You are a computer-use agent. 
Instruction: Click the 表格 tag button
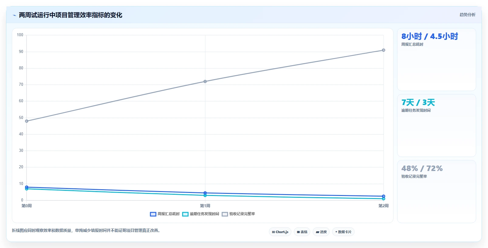[302, 232]
